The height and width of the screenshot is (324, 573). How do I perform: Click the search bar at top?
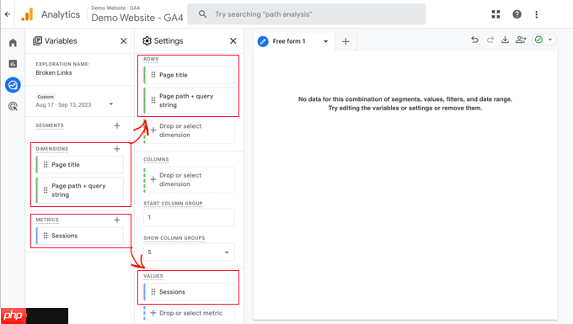click(x=306, y=14)
